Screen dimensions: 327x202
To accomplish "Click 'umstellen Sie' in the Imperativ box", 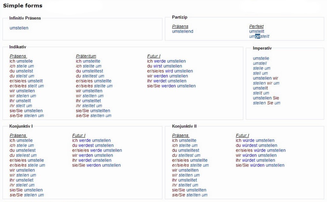I will point(266,98).
